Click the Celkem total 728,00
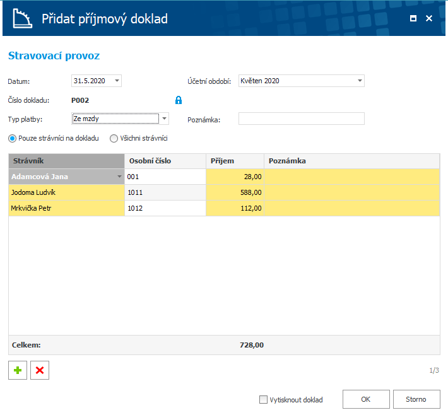Viewport: 448px width, 415px height. [x=252, y=345]
